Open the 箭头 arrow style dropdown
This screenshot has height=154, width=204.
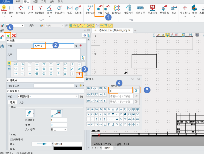tap(42, 144)
